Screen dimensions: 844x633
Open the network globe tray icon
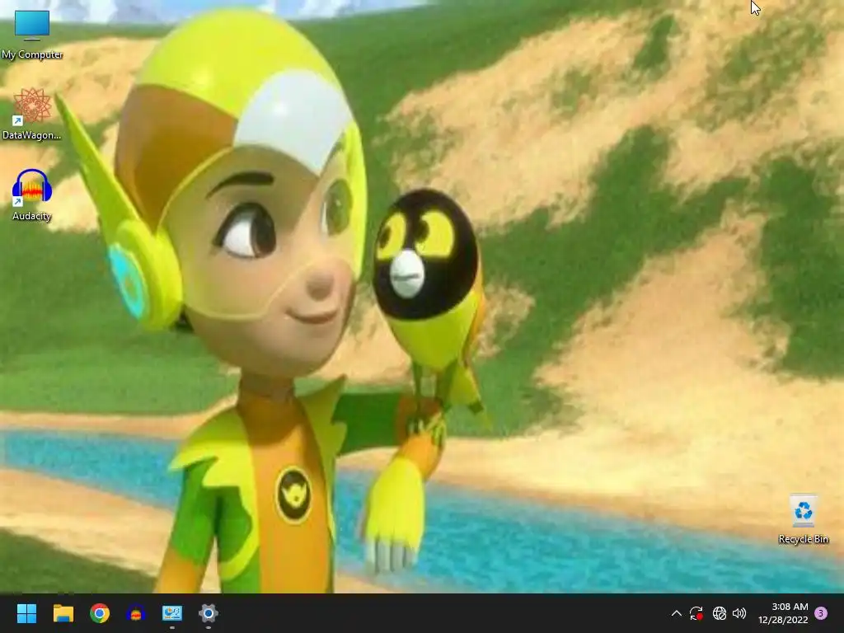coord(719,613)
